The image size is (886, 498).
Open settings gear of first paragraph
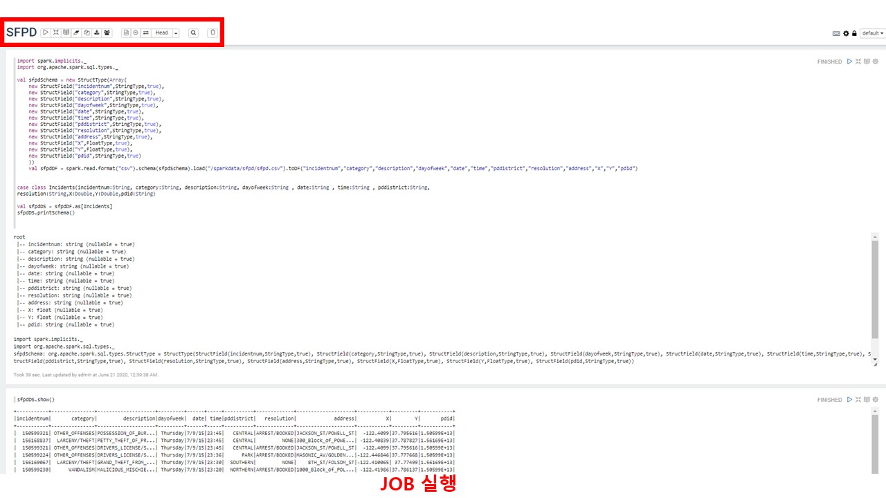click(x=875, y=62)
